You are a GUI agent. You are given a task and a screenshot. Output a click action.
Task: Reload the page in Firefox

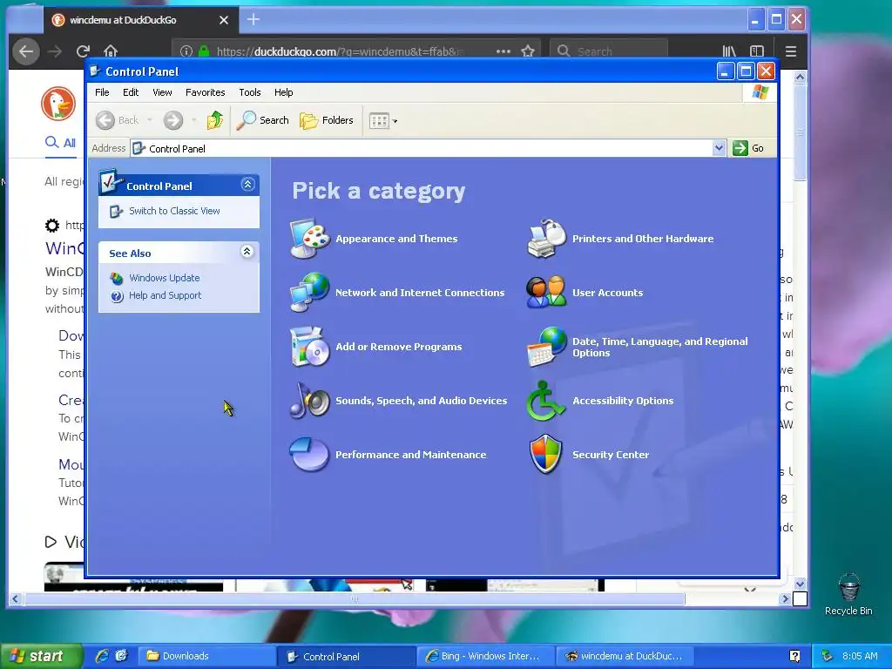(83, 51)
